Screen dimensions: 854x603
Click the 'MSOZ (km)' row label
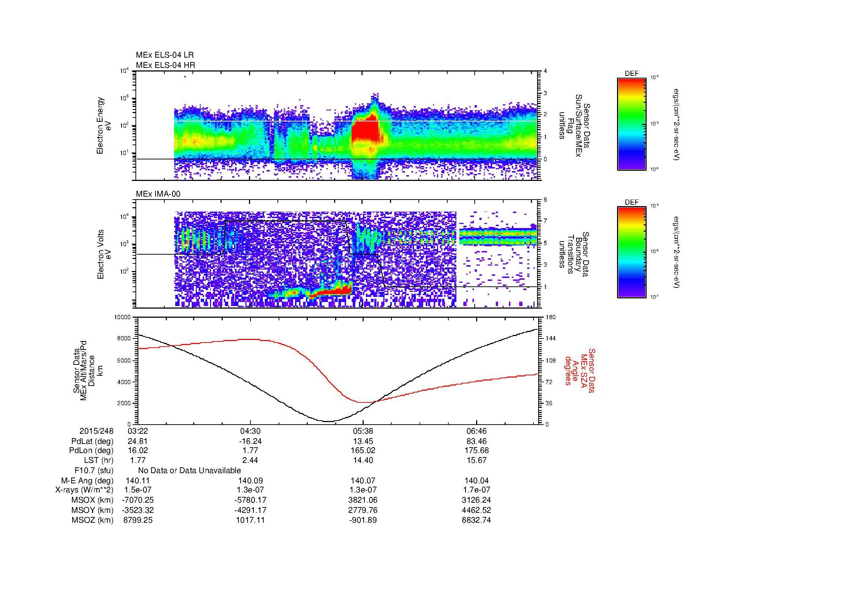click(93, 520)
